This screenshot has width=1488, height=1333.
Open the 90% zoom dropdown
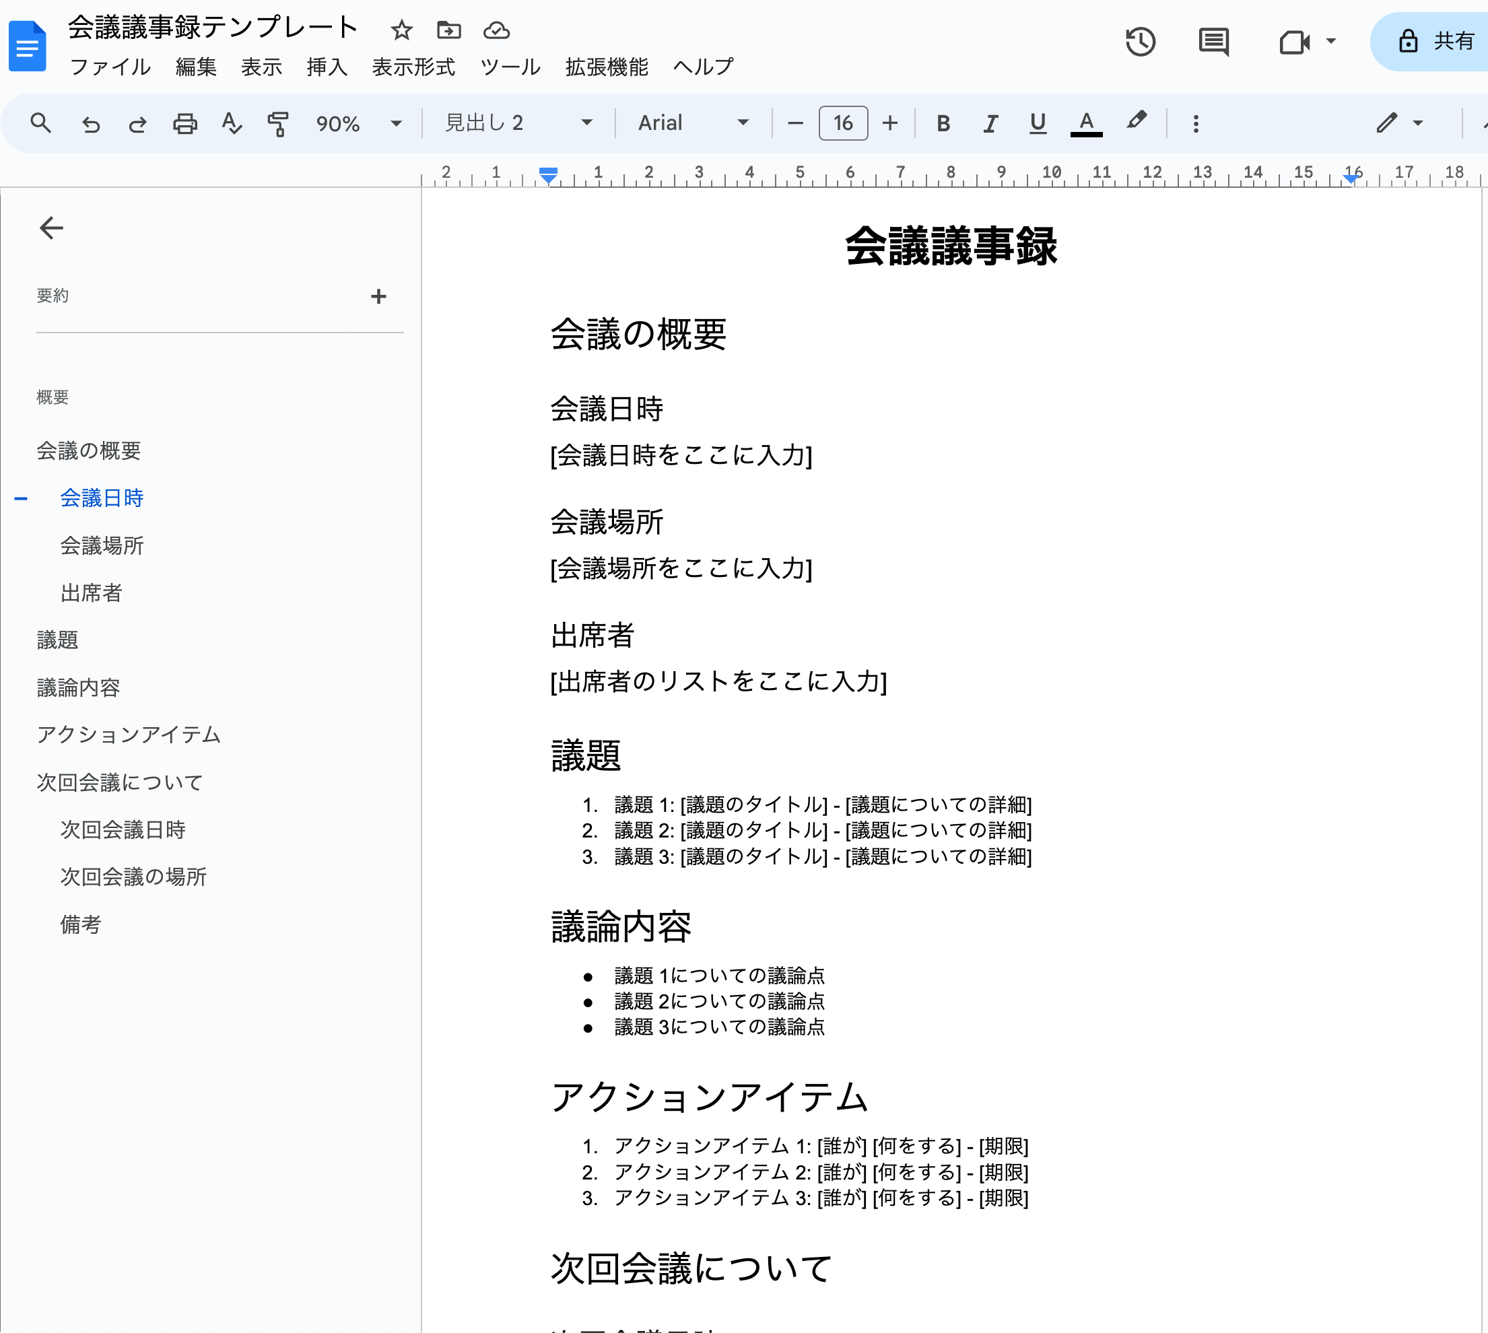[358, 123]
